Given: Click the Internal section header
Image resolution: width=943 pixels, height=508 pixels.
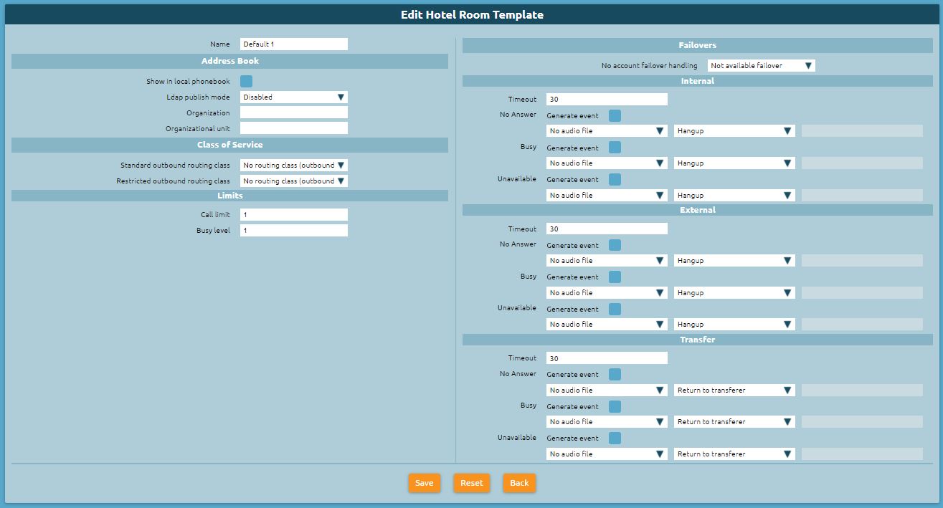Looking at the screenshot, I should [698, 81].
